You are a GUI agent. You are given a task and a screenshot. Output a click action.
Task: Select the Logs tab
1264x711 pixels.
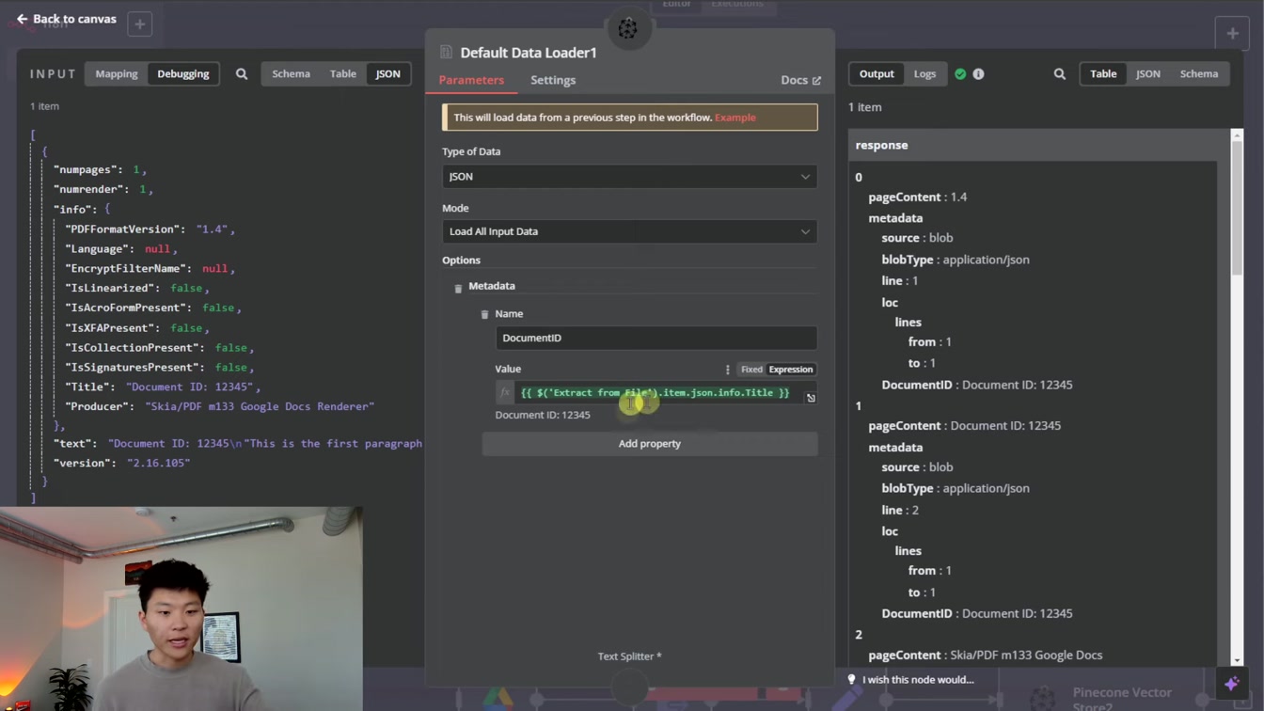[x=924, y=73]
